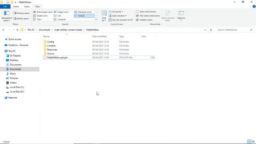Image resolution: width=256 pixels, height=144 pixels.
Task: Switch to the Home ribbon tab
Action: tap(16, 7)
